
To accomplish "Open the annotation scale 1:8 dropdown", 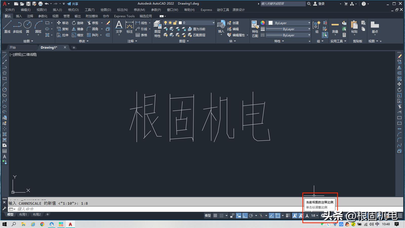I will pyautogui.click(x=314, y=216).
